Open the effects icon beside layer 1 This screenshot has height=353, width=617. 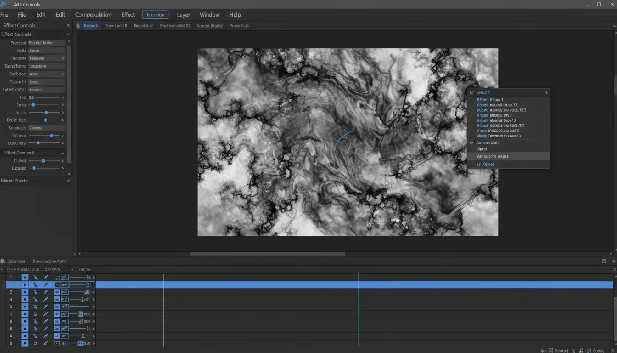tap(64, 277)
